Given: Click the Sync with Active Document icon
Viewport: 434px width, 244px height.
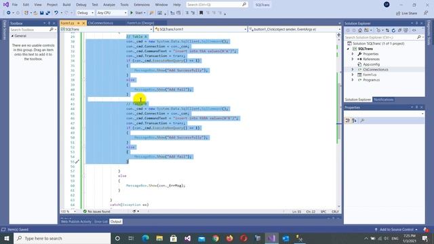Looking at the screenshot, I should point(387,30).
